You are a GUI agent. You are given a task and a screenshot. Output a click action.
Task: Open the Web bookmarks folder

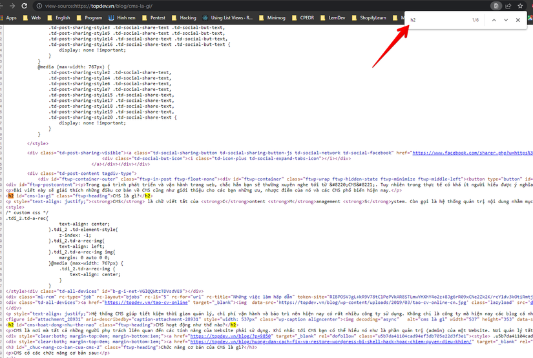[x=32, y=17]
